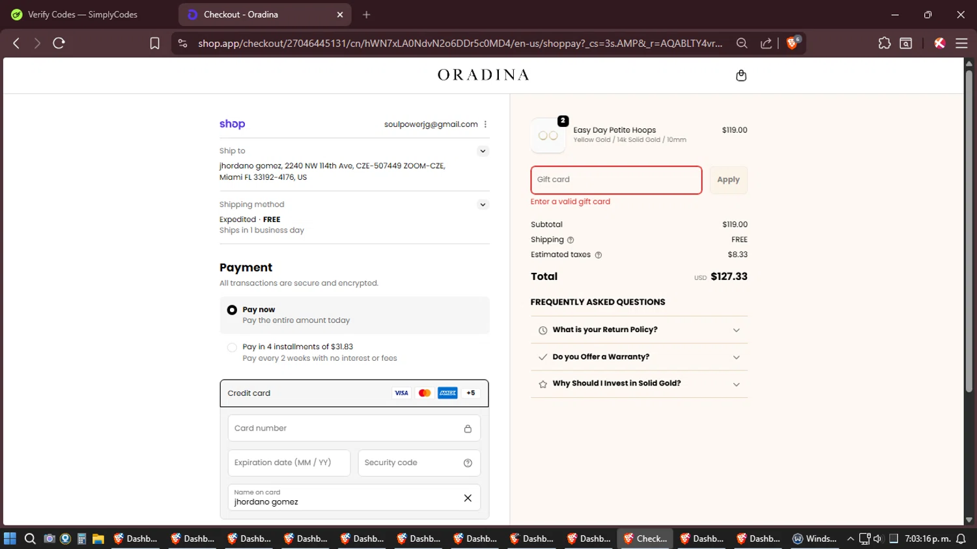Image resolution: width=977 pixels, height=549 pixels.
Task: Click the star icon beside Solid Gold question
Action: [543, 384]
